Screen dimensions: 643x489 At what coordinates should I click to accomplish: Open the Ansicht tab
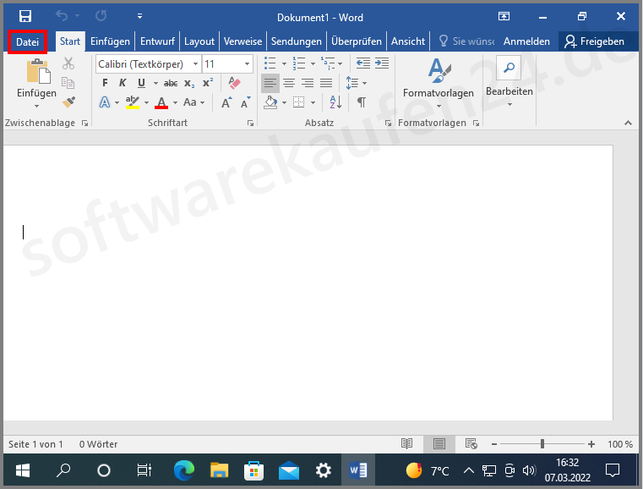408,41
